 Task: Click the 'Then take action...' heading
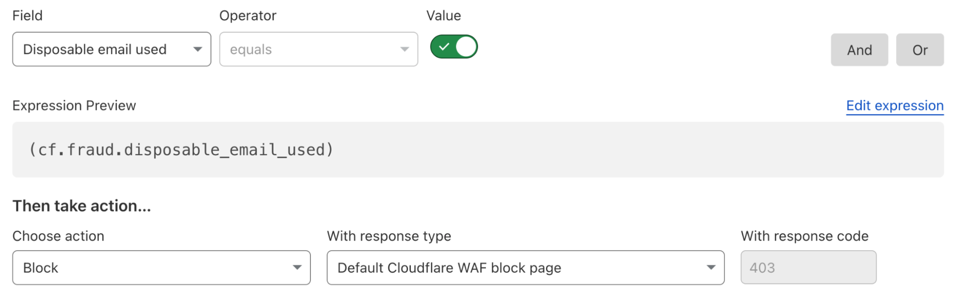click(82, 206)
